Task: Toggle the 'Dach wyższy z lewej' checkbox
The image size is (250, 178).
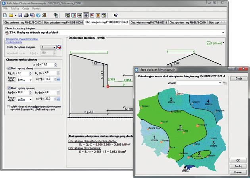Action: pyautogui.click(x=9, y=68)
